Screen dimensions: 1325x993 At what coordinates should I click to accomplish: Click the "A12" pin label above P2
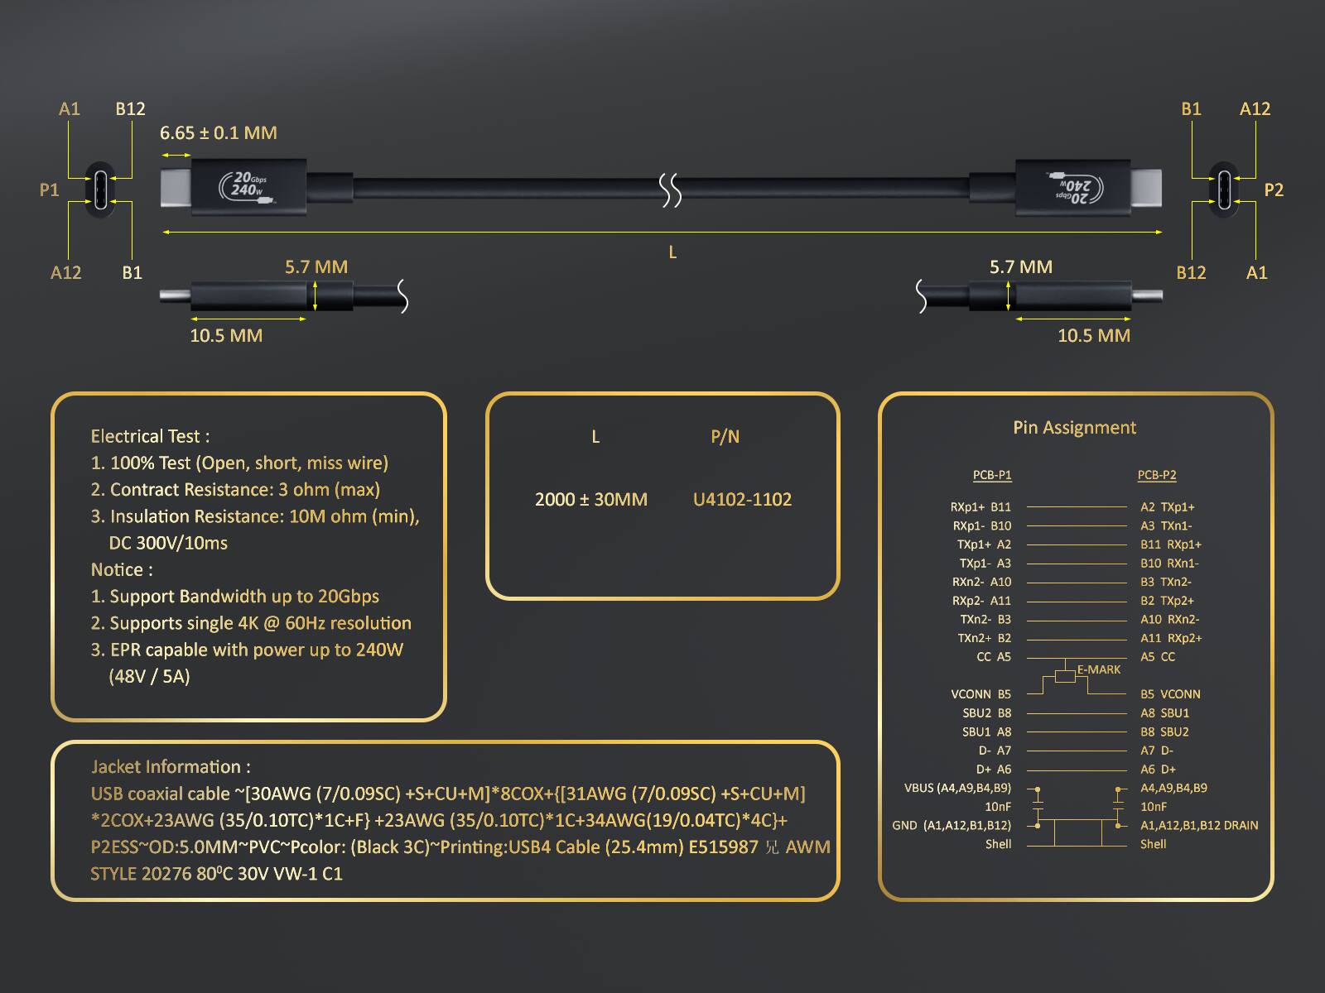click(1255, 108)
